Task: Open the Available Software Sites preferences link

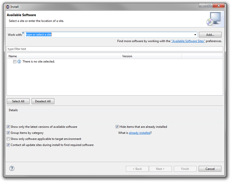Action: point(188,41)
